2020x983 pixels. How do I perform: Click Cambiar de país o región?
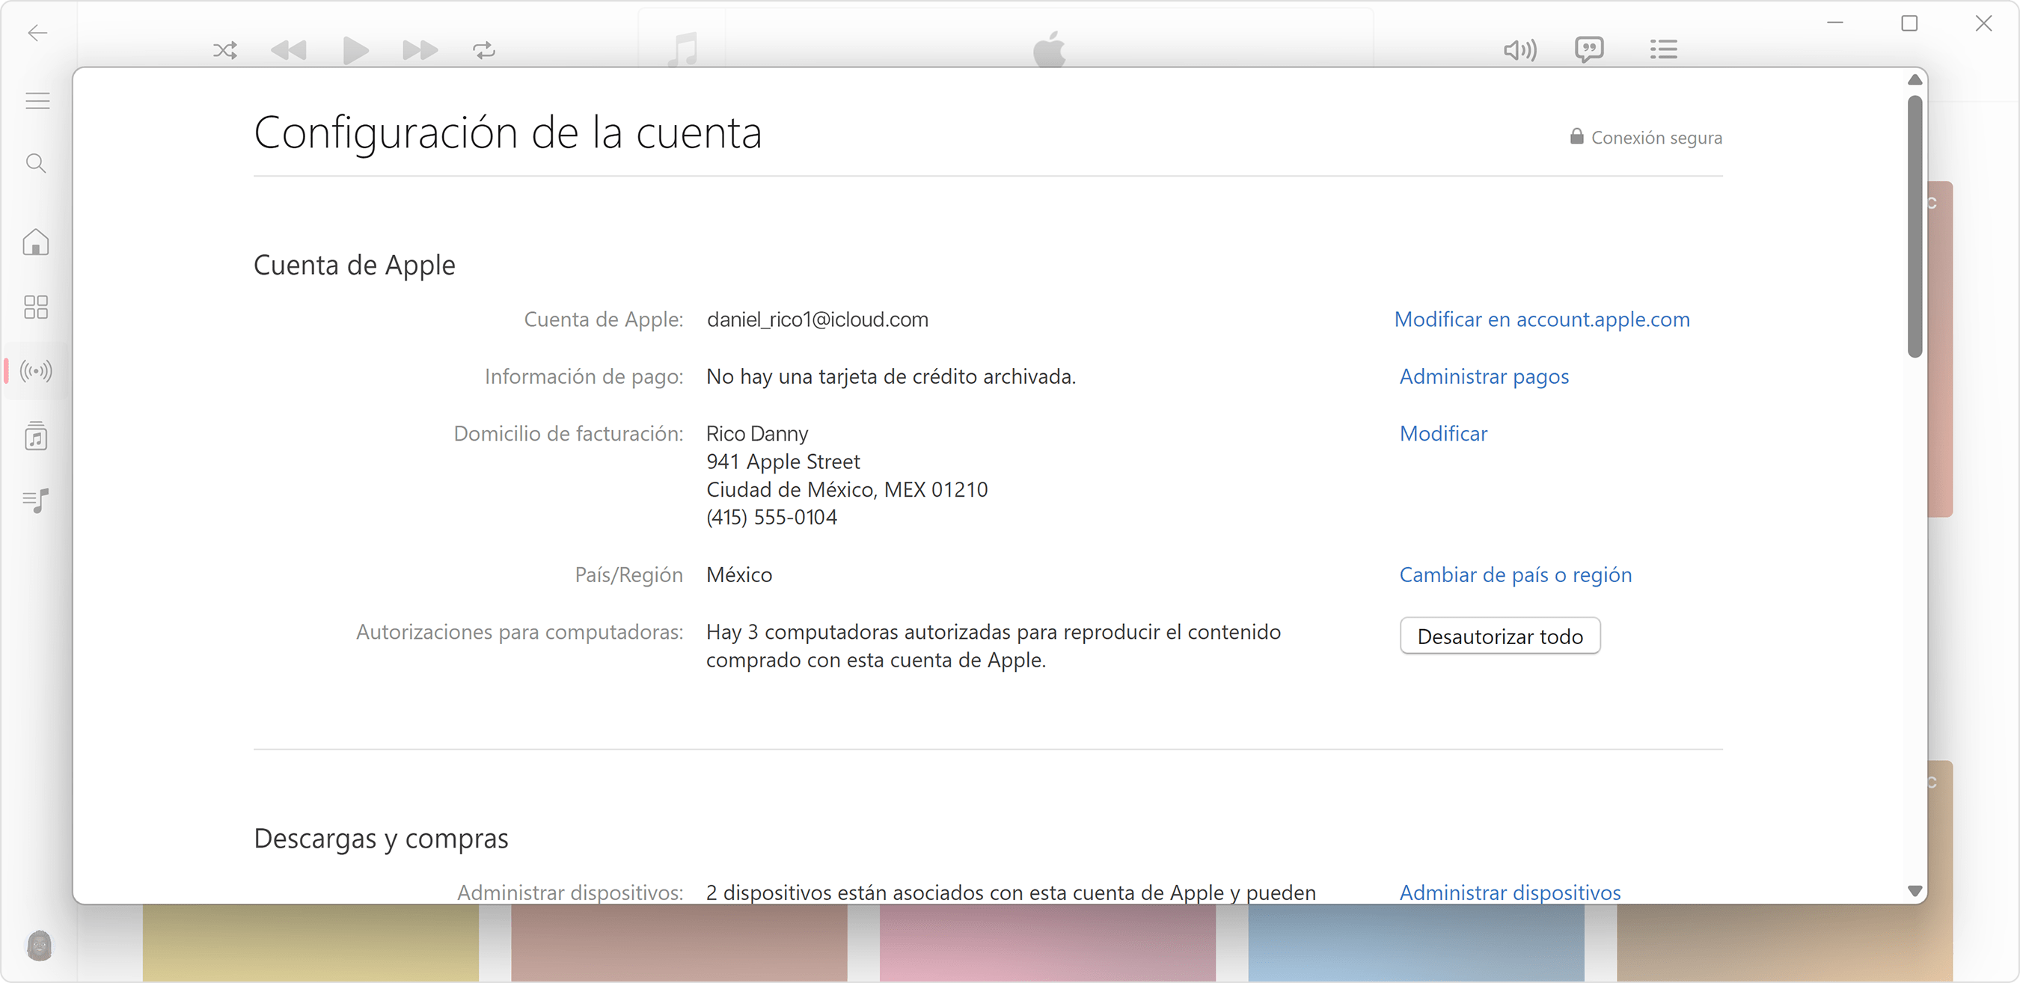point(1515,575)
